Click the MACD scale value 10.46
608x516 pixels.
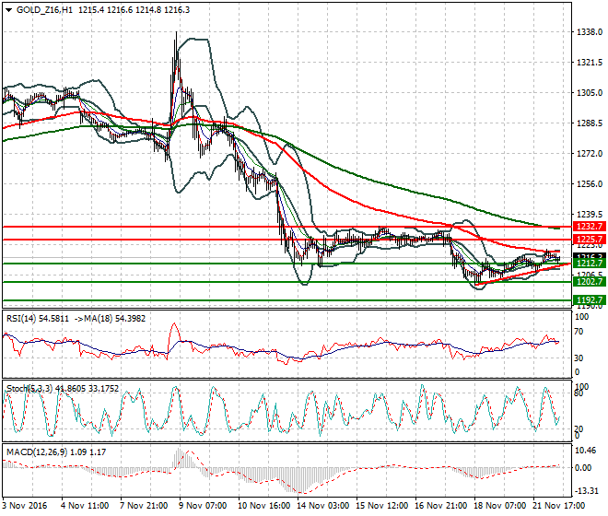tap(586, 451)
